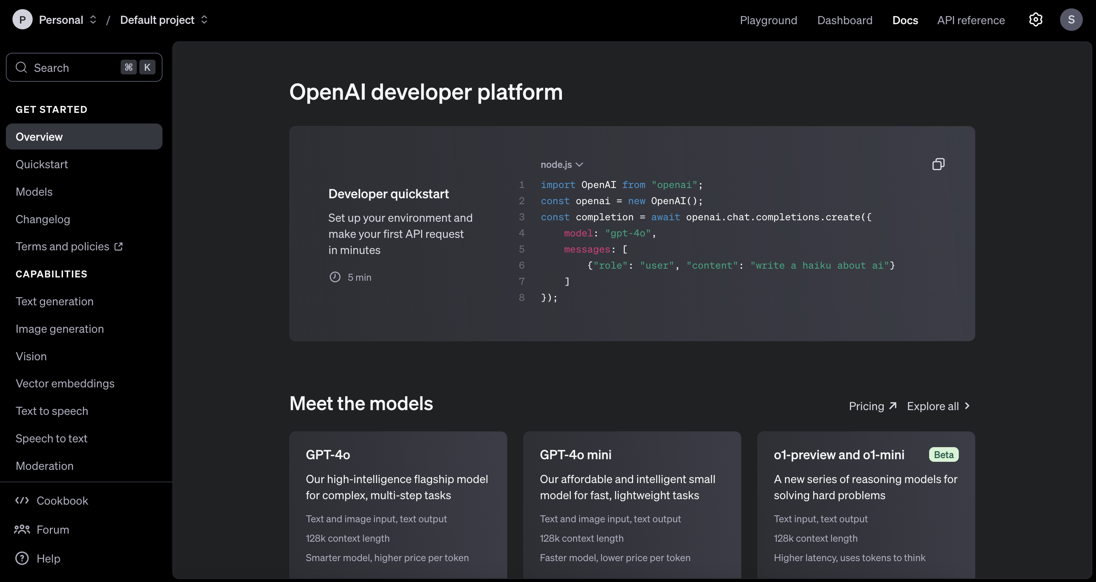Copy the code sample with copy icon

pyautogui.click(x=938, y=164)
